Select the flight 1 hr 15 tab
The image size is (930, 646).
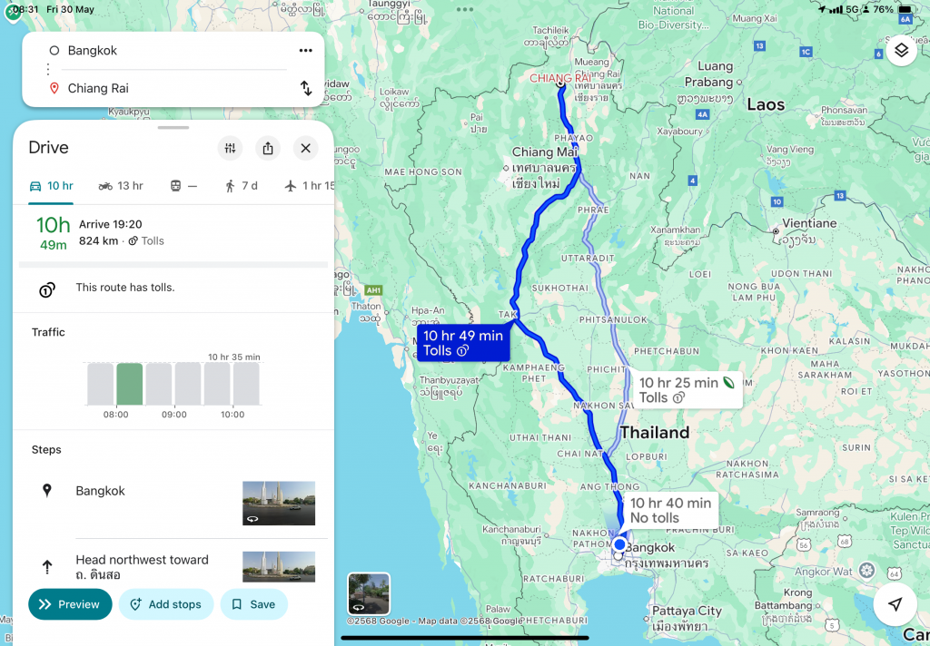309,186
